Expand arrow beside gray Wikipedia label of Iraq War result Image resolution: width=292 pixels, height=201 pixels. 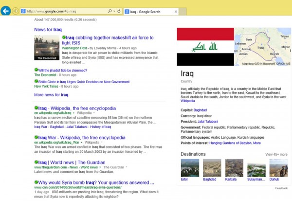[102, 142]
